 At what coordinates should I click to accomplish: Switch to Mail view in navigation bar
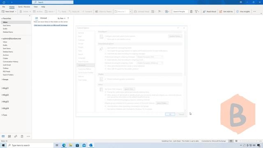pyautogui.click(x=3, y=136)
